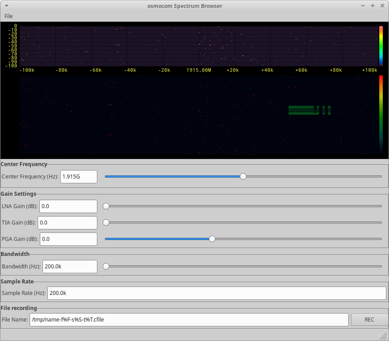This screenshot has width=389, height=341.
Task: Click the REC recording button
Action: click(369, 320)
